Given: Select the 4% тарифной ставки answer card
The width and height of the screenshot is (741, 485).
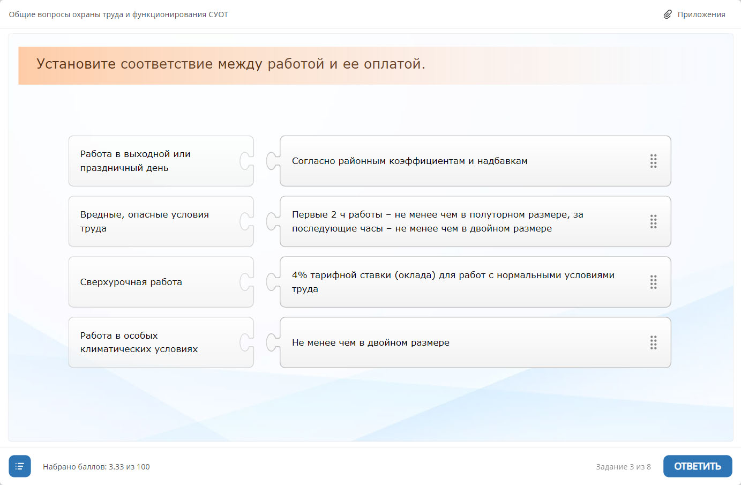Looking at the screenshot, I should pos(461,282).
